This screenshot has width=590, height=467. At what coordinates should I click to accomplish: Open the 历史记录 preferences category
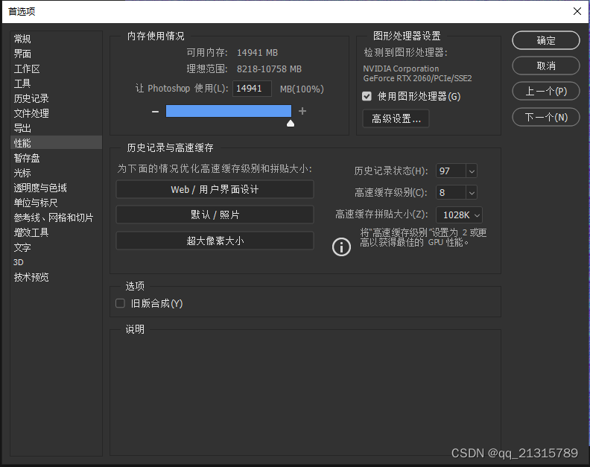(x=56, y=98)
